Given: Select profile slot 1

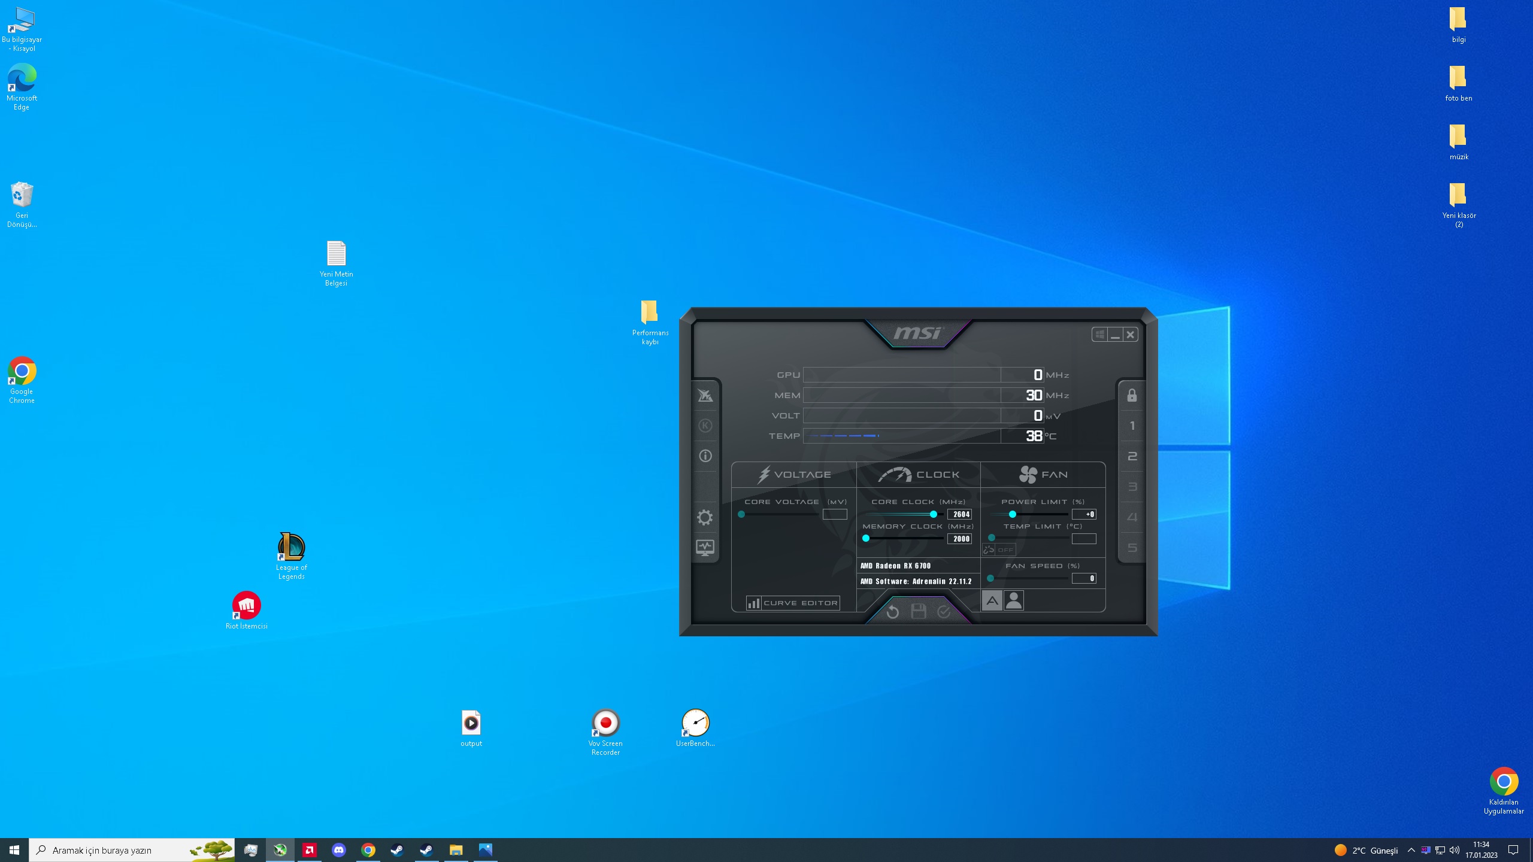Looking at the screenshot, I should coord(1132,426).
